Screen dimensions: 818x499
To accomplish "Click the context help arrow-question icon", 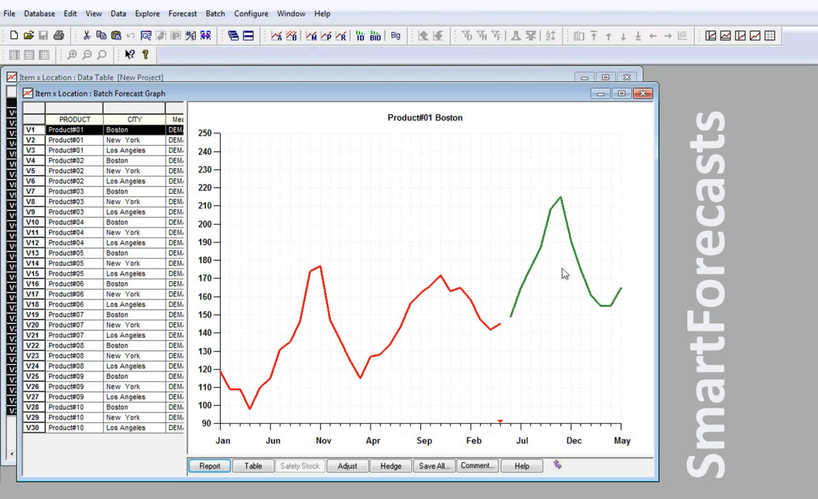I will [x=130, y=55].
